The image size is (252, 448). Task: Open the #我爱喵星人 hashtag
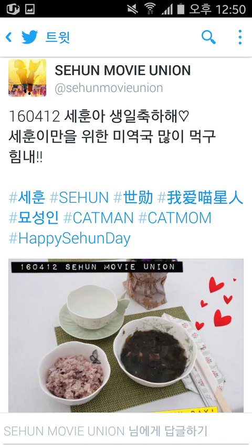click(x=200, y=197)
